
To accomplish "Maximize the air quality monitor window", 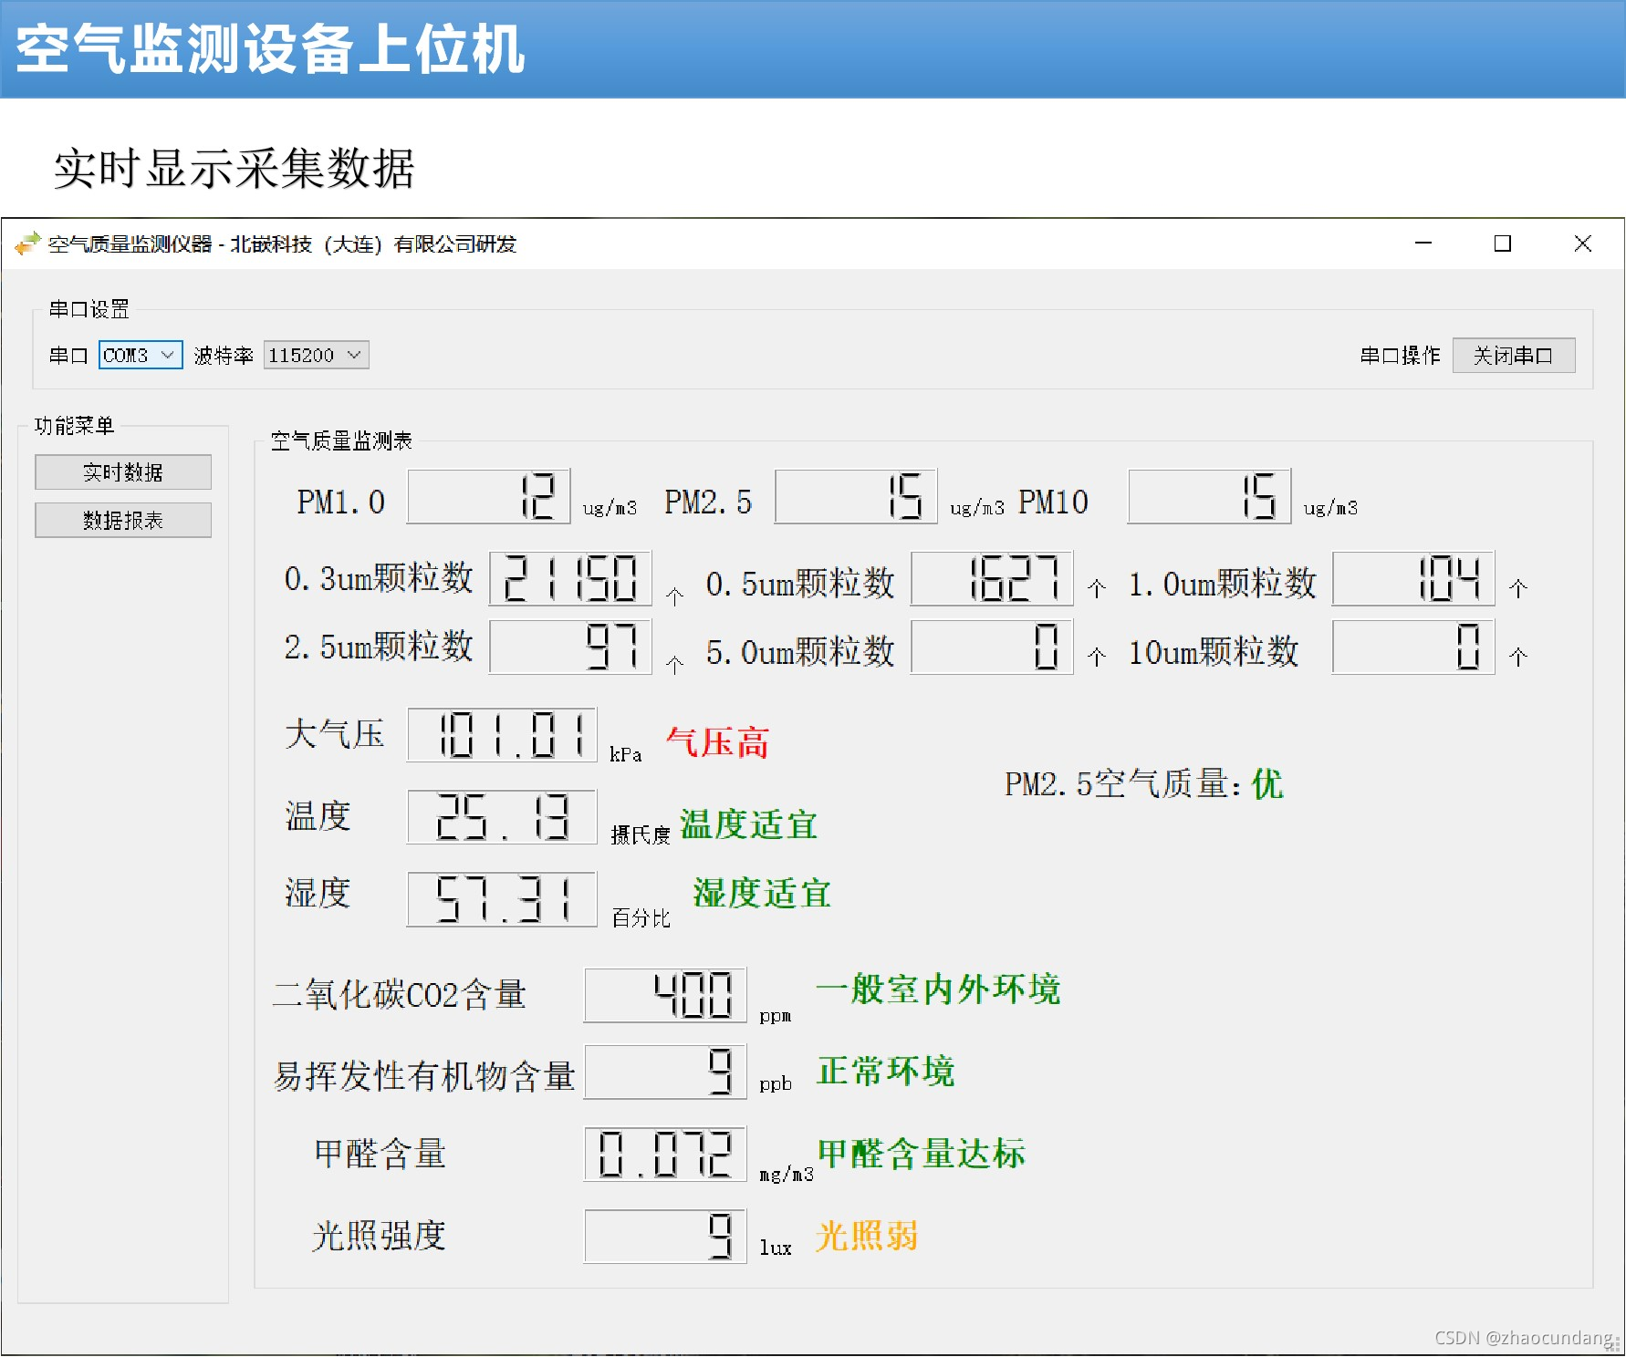I will click(1503, 243).
